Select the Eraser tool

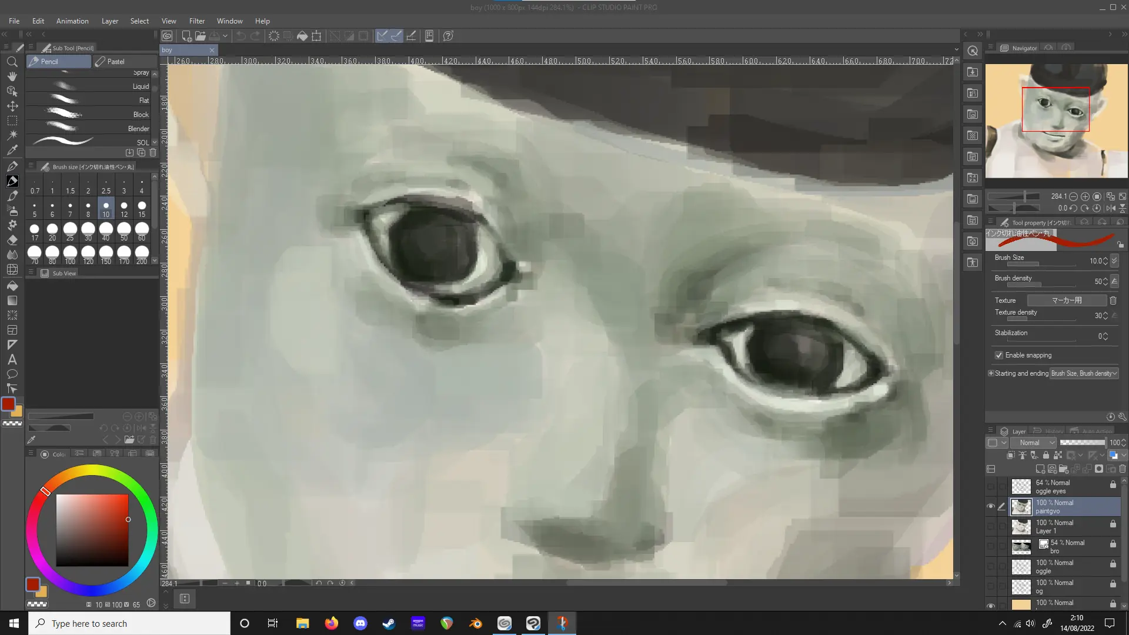pyautogui.click(x=12, y=240)
